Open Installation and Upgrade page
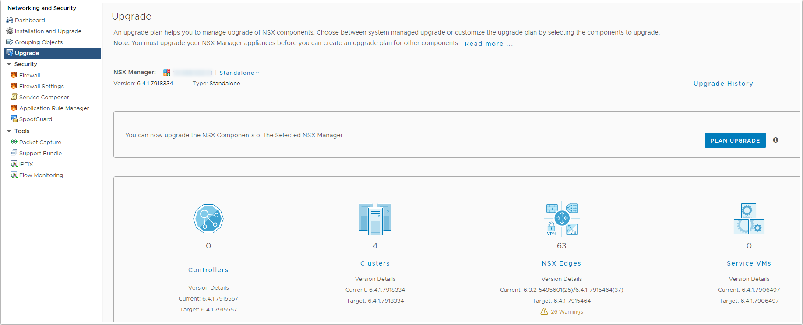This screenshot has height=325, width=803. 48,31
